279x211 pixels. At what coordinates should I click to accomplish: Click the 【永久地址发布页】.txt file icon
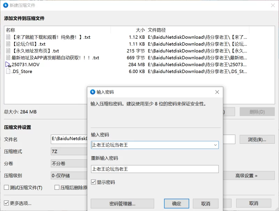[x=8, y=51]
